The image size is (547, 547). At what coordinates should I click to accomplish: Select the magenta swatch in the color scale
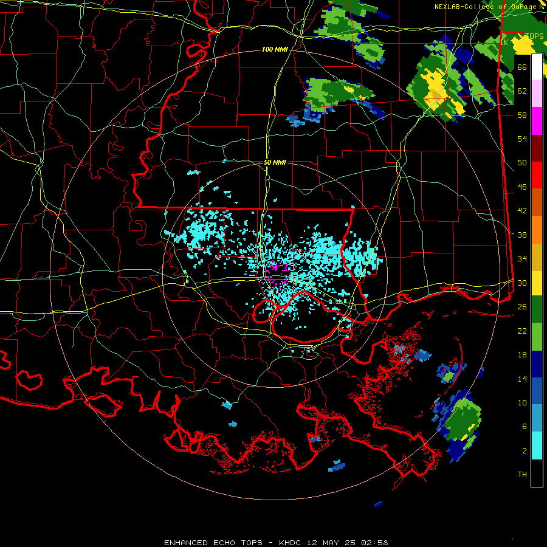[x=537, y=121]
